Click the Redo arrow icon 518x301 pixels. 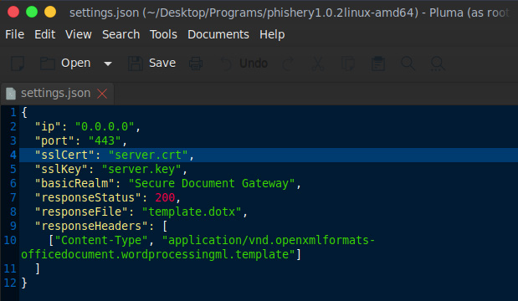click(288, 64)
